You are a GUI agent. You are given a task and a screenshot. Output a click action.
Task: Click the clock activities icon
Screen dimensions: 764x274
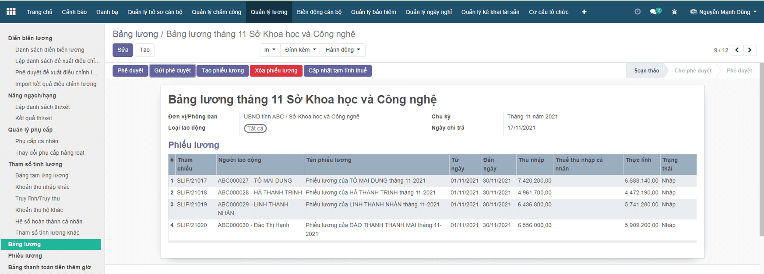[637, 12]
